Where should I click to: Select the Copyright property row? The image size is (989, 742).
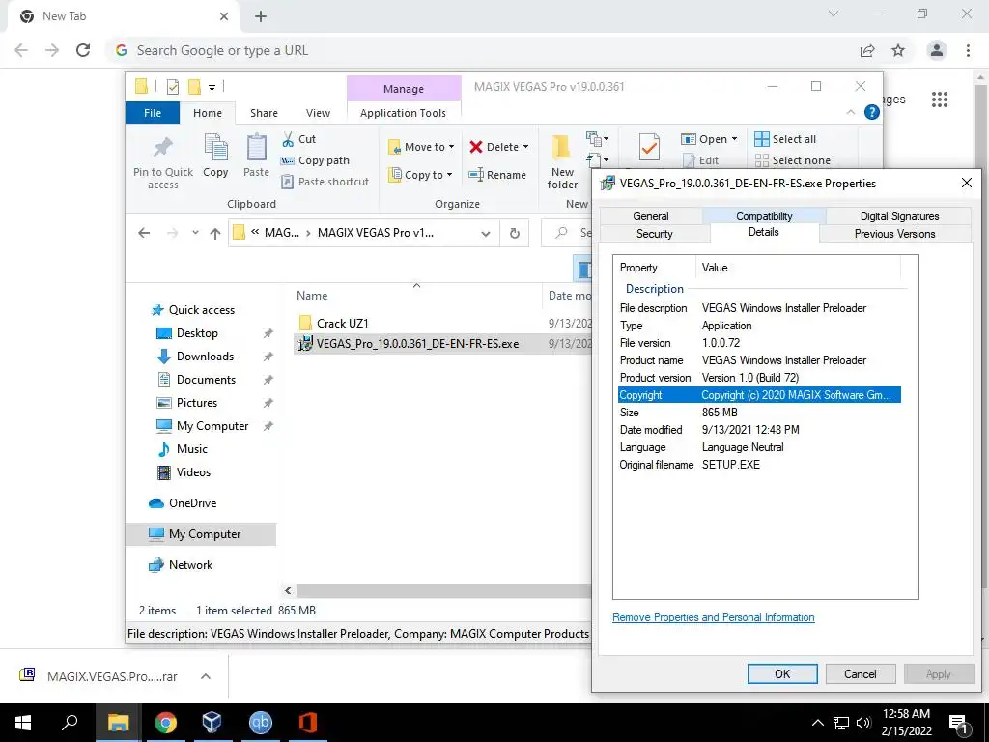click(759, 395)
